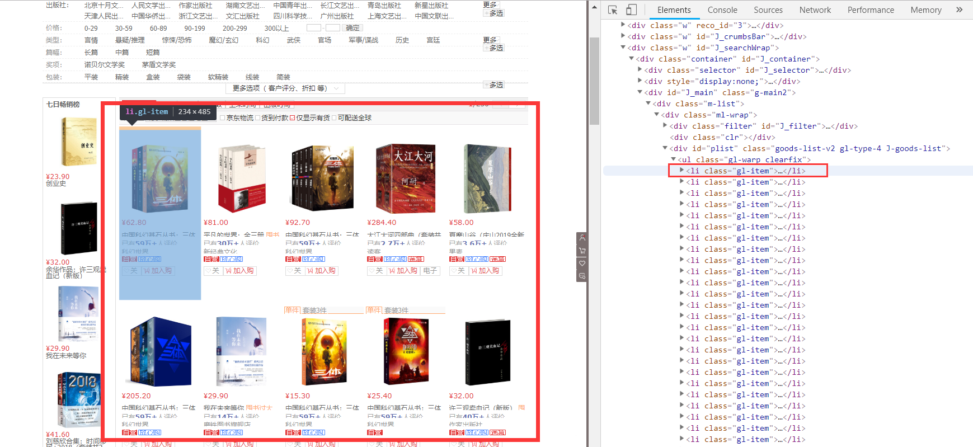Expand the display:none div node
973x447 pixels.
[x=640, y=81]
